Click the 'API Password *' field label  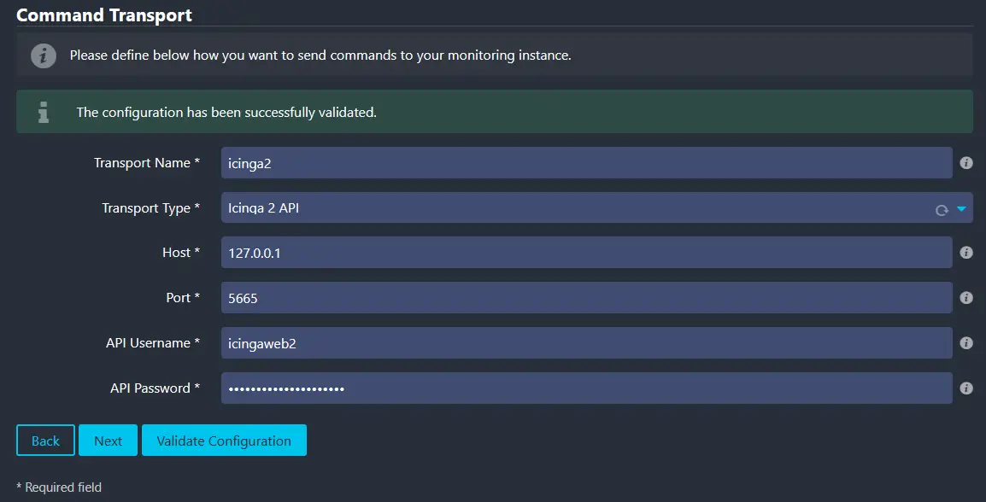click(155, 388)
